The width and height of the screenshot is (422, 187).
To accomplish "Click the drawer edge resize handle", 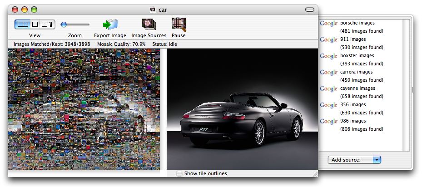I will [412, 90].
